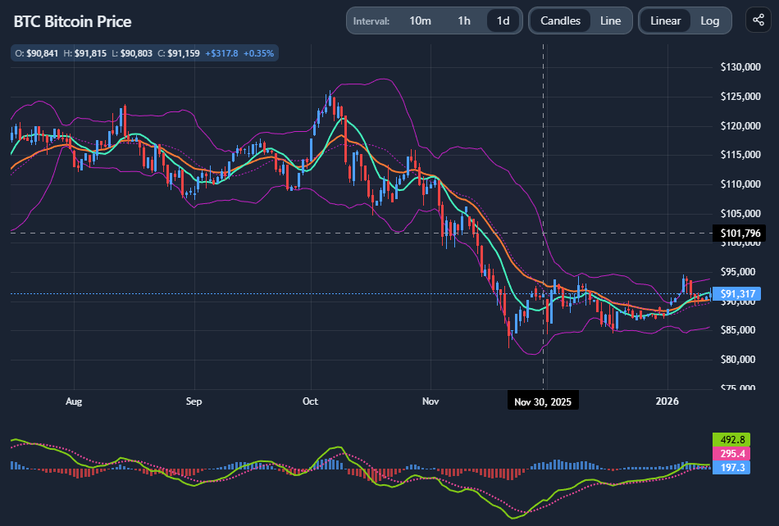
Task: Click the $91,317 current price label
Action: click(737, 294)
